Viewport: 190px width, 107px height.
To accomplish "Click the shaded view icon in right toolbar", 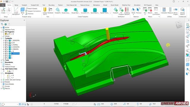I will click(x=187, y=55).
